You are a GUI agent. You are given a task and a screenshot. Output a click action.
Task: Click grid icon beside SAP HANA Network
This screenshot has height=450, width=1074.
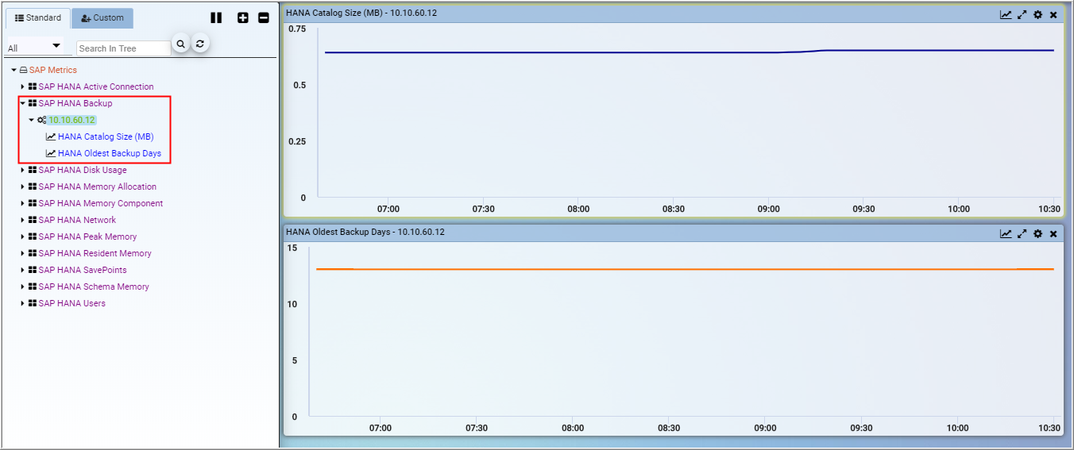coord(33,220)
